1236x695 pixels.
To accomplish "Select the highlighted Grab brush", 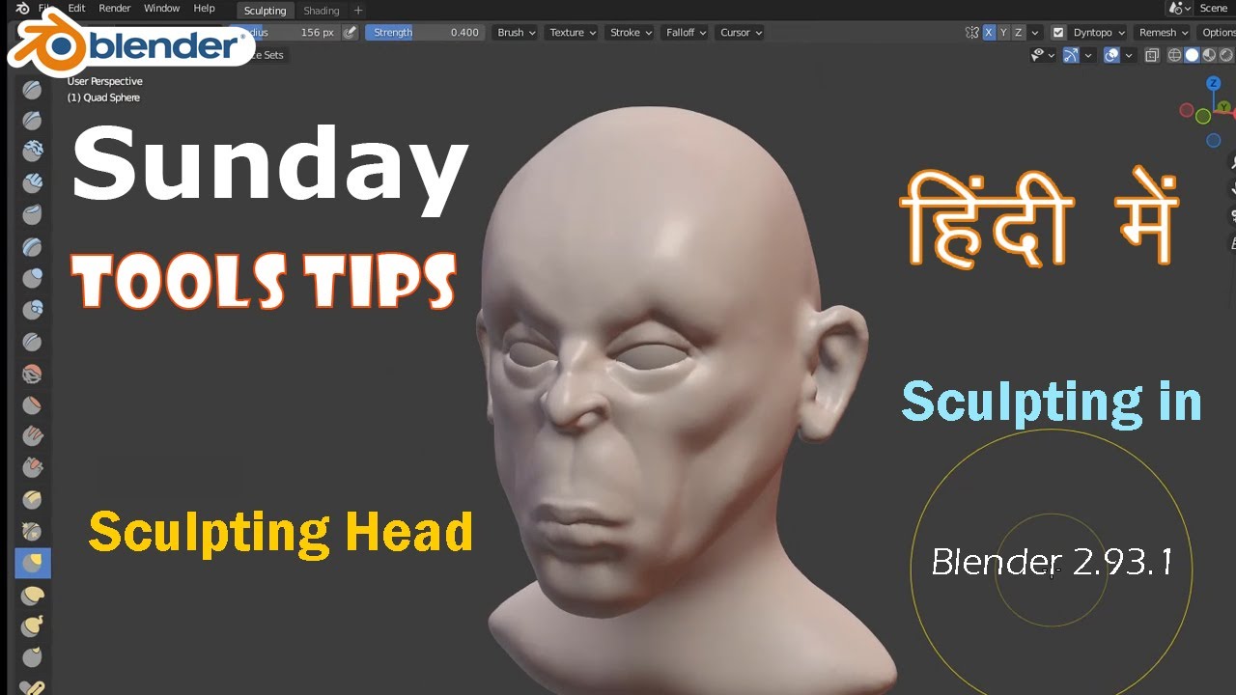I will pyautogui.click(x=33, y=563).
